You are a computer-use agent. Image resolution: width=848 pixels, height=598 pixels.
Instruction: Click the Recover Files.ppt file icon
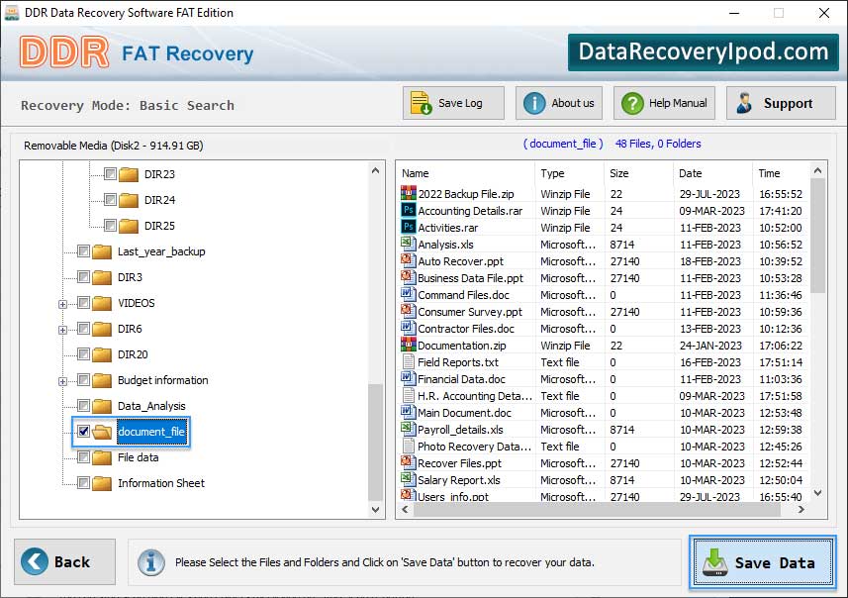point(409,462)
